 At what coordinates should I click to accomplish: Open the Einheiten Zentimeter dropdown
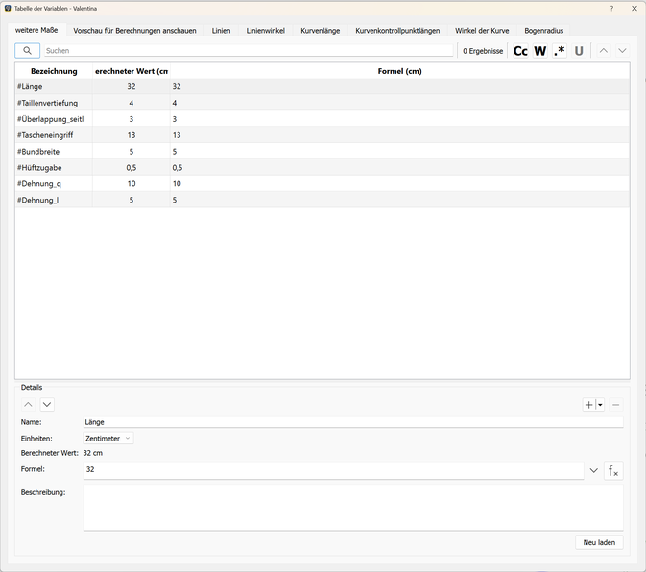tap(108, 439)
